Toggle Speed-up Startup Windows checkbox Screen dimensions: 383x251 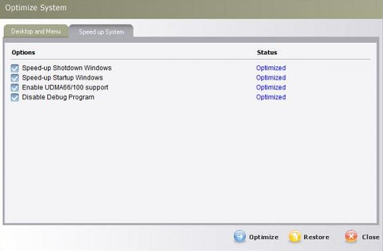[14, 78]
